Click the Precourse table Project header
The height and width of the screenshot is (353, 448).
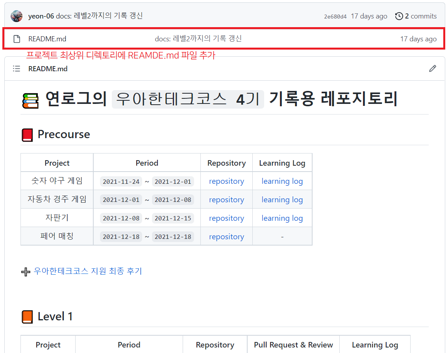[57, 163]
